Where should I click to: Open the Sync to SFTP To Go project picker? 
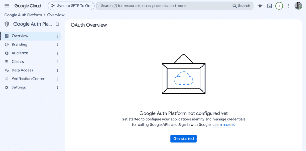[71, 6]
